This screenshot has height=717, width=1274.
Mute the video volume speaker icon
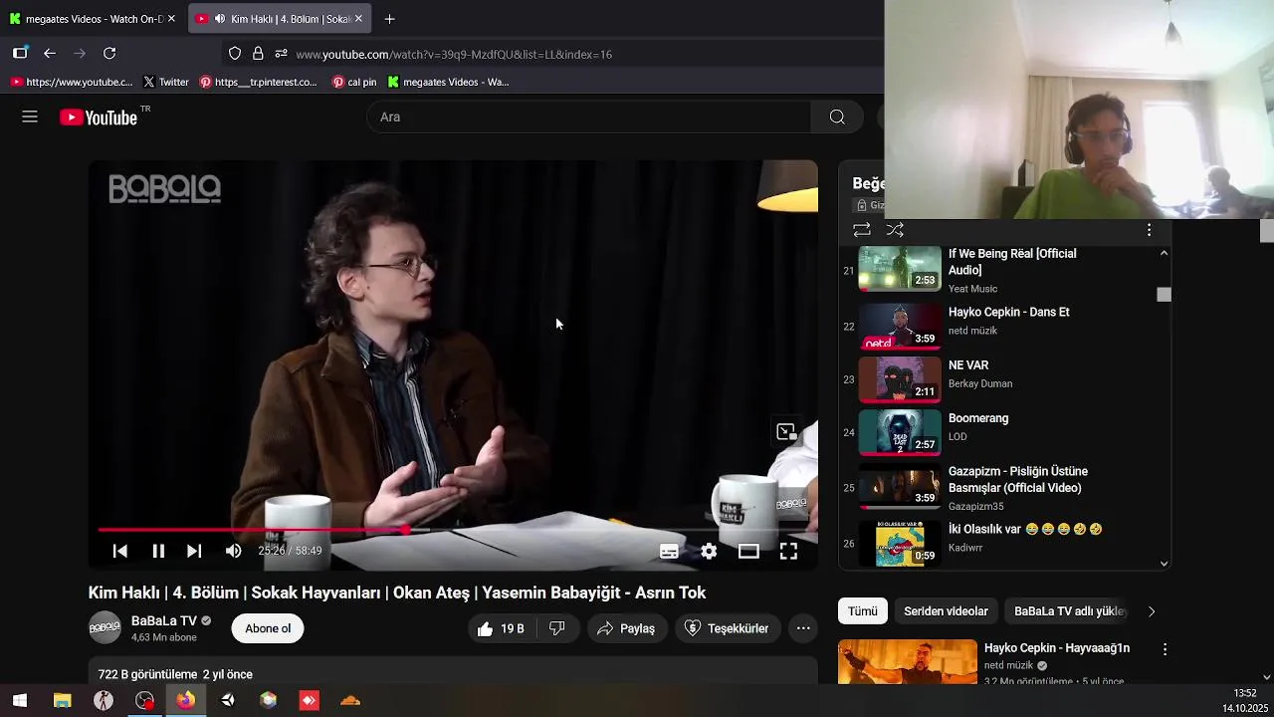tap(233, 551)
